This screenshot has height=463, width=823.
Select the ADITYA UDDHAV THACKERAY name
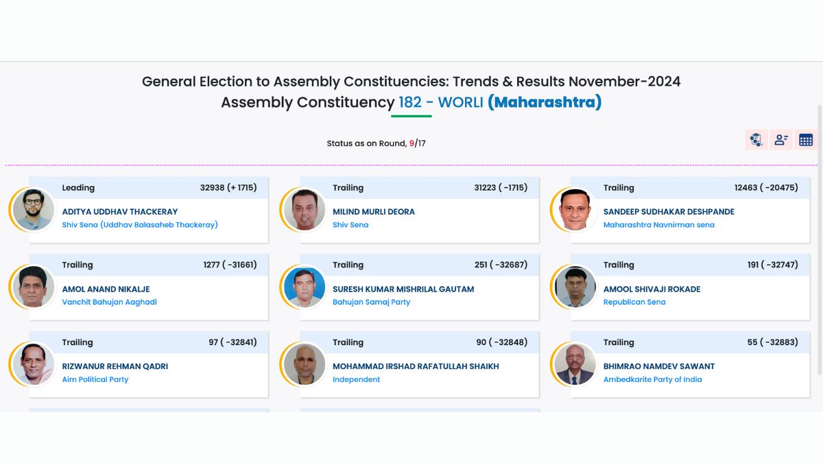coord(120,212)
